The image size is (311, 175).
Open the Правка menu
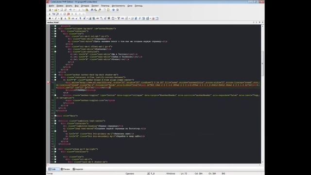(x=60, y=6)
